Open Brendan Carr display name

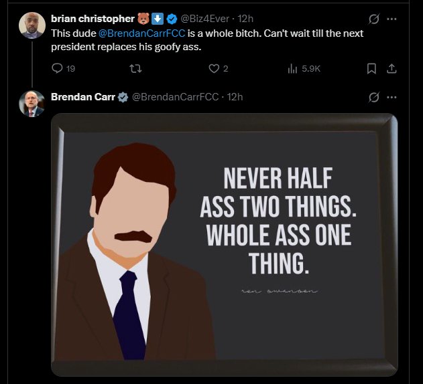pos(83,97)
